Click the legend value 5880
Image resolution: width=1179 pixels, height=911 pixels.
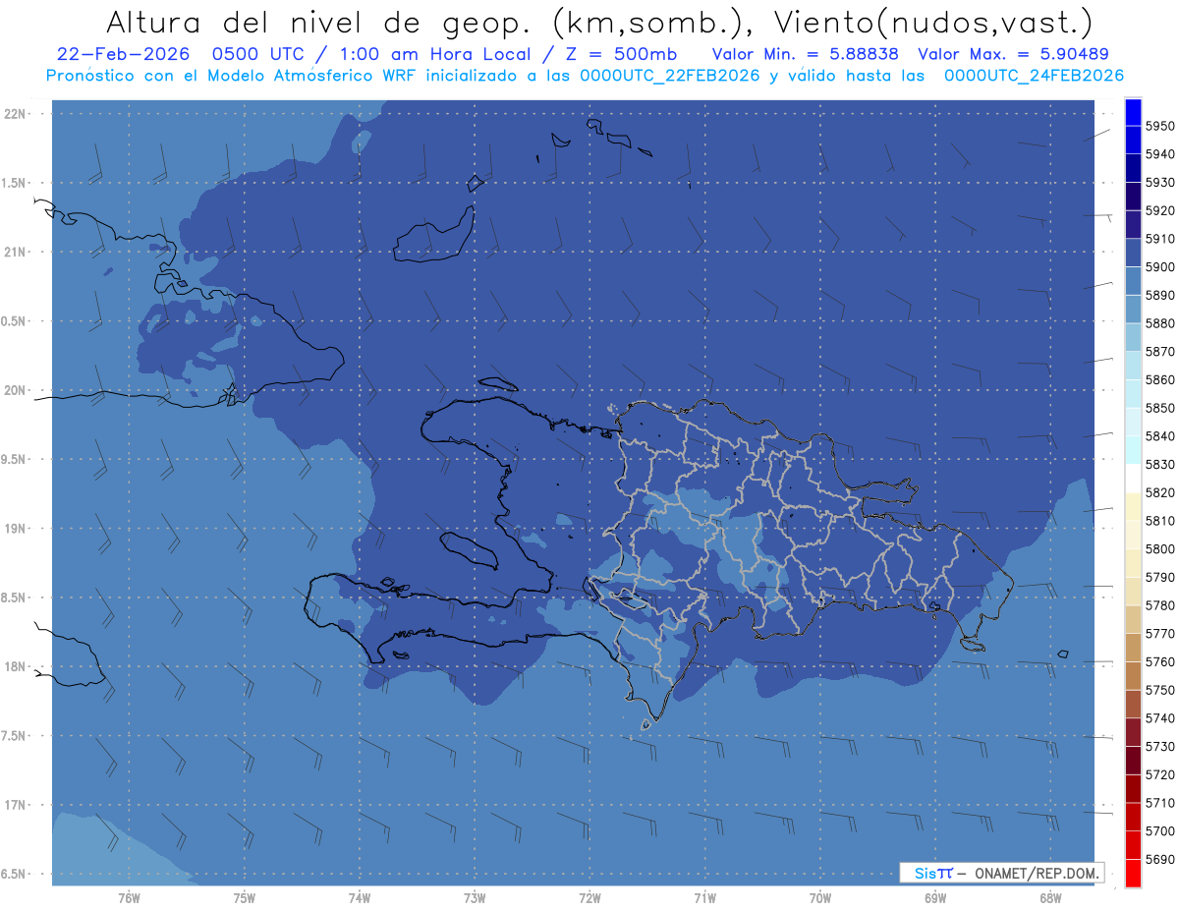click(1160, 323)
